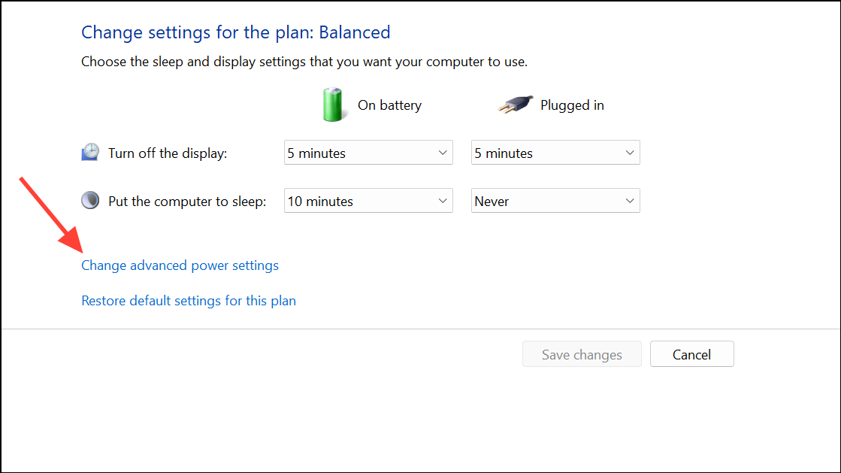Screen dimensions: 841x473
Task: Click the Put the computer to sleep label
Action: (x=187, y=202)
